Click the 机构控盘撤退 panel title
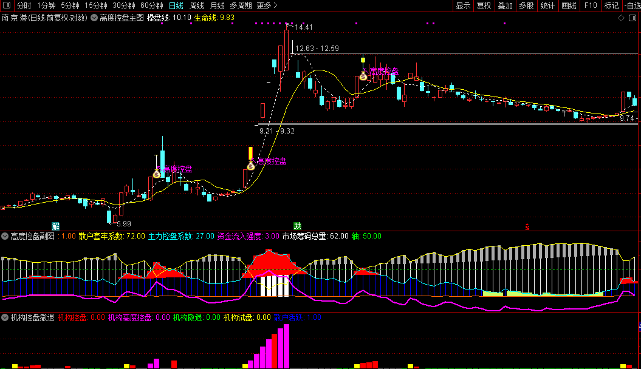 point(32,317)
